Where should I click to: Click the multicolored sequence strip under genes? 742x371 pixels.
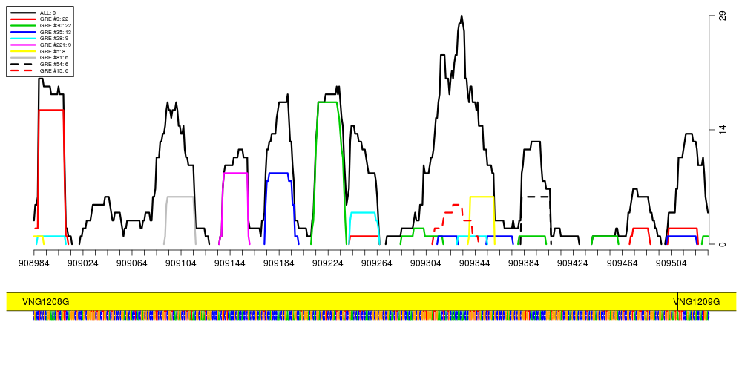[371, 315]
